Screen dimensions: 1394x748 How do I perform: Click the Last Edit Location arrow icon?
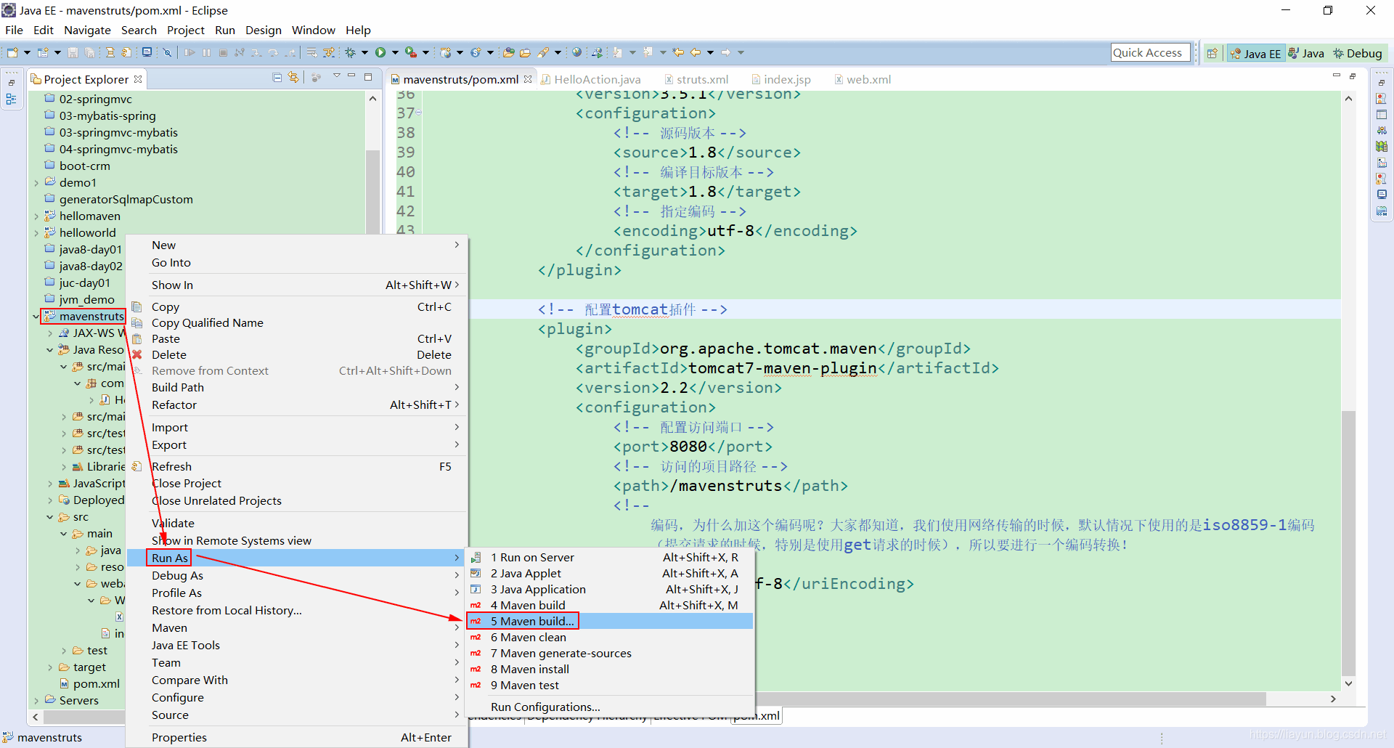click(x=678, y=52)
